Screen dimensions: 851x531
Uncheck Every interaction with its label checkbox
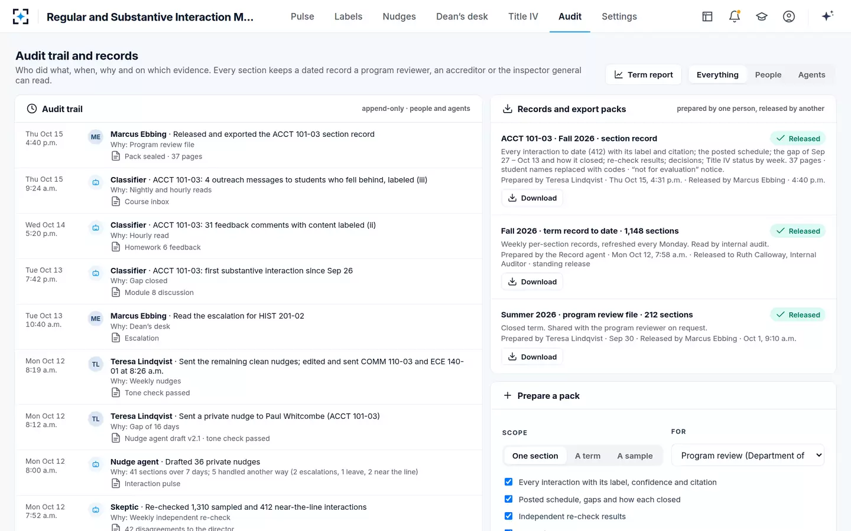tap(508, 482)
